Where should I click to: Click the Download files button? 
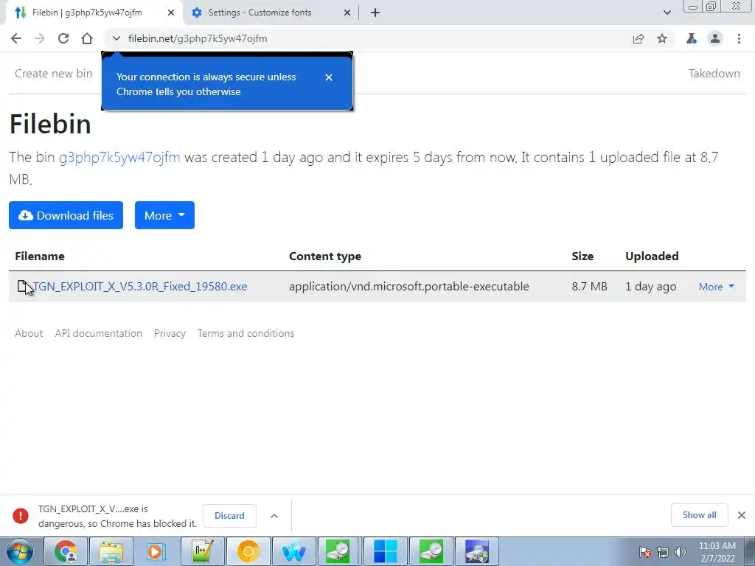(66, 215)
